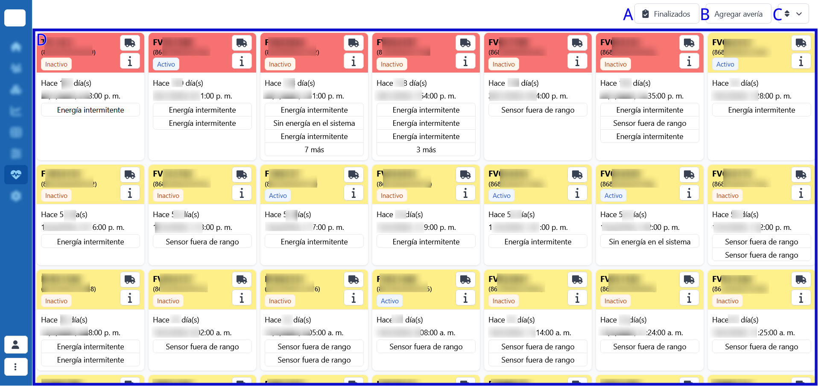Click info icon on card showing "3 más"
Viewport: 818px width, 386px height.
pos(465,61)
